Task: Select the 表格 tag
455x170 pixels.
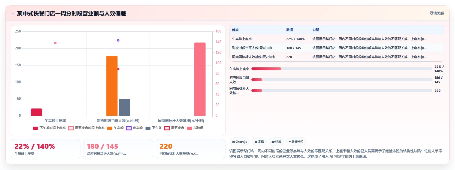Action: tap(259, 142)
